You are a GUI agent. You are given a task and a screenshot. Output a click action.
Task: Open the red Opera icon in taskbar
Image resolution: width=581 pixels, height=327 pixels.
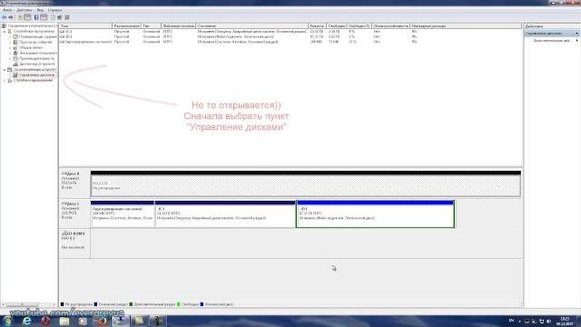45,321
